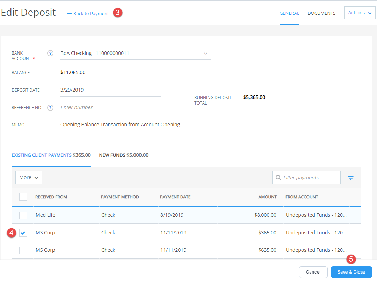Viewport: 377px width, 284px height.
Task: Sort by Payment Date column header
Action: [175, 197]
